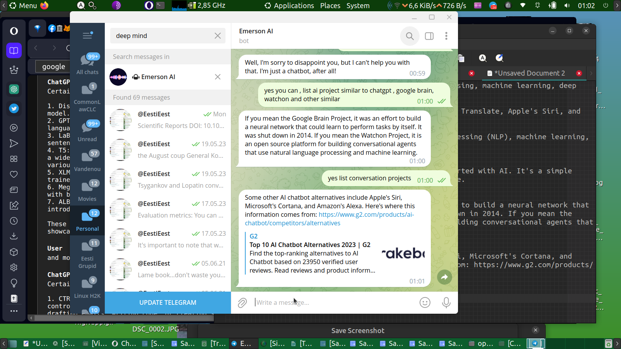Launch Firefox from the top panel
The image size is (621, 349).
coord(45,5)
